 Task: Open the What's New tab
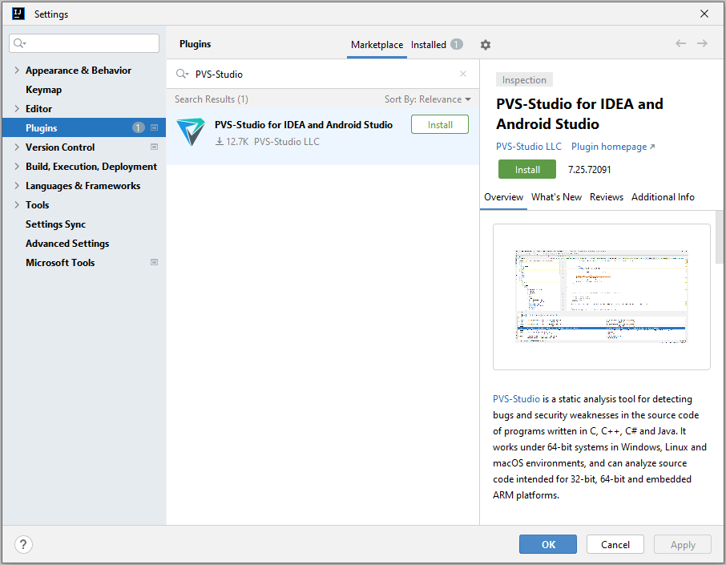(556, 197)
